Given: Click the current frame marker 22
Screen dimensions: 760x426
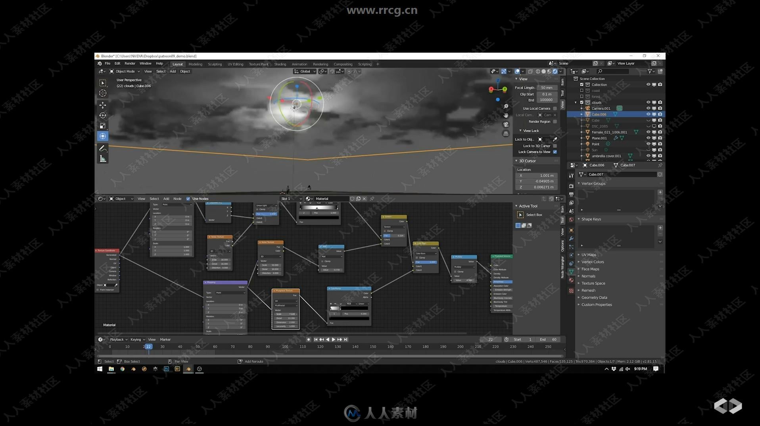Looking at the screenshot, I should (148, 346).
